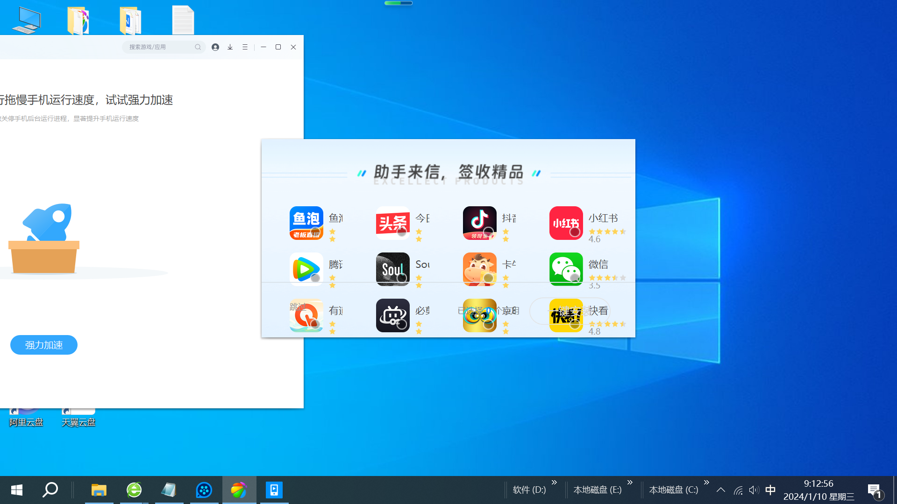Click the volume speaker tray icon

point(754,490)
